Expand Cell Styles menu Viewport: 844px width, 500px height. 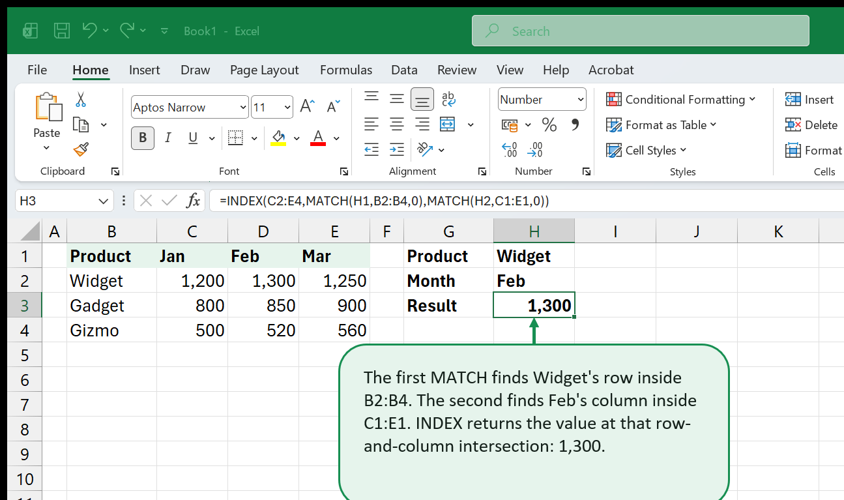pyautogui.click(x=683, y=150)
